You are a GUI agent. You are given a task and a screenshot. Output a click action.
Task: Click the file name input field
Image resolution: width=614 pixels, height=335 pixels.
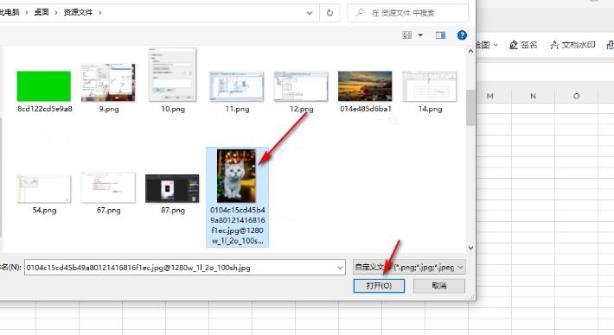click(185, 268)
